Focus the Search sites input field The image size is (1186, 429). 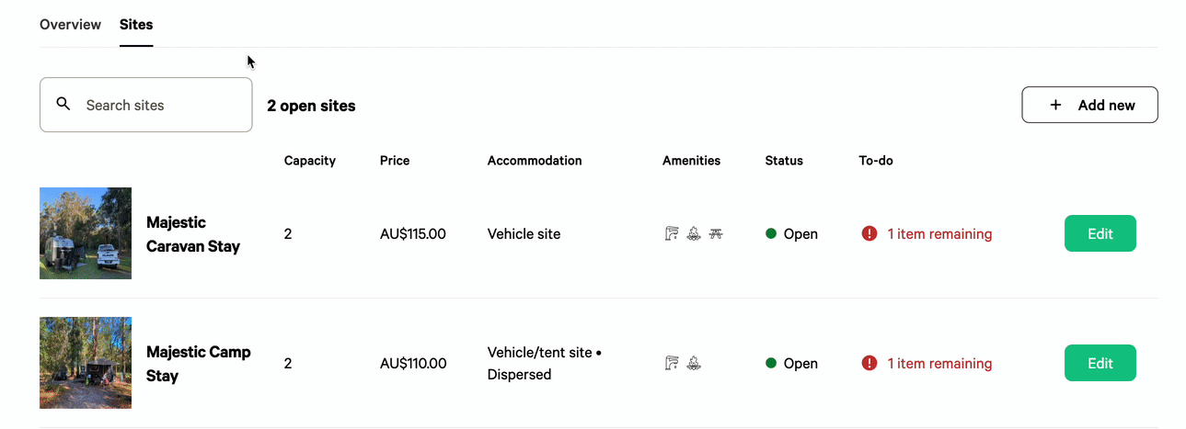tap(146, 105)
